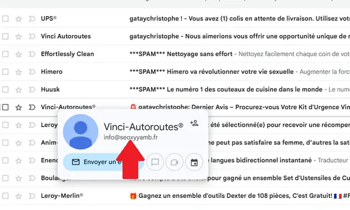Image resolution: width=350 pixels, height=210 pixels.
Task: Star the Huusk email
Action: click(x=19, y=90)
